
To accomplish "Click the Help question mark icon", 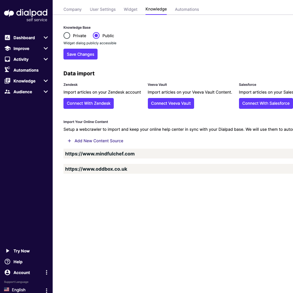I will coord(7,262).
